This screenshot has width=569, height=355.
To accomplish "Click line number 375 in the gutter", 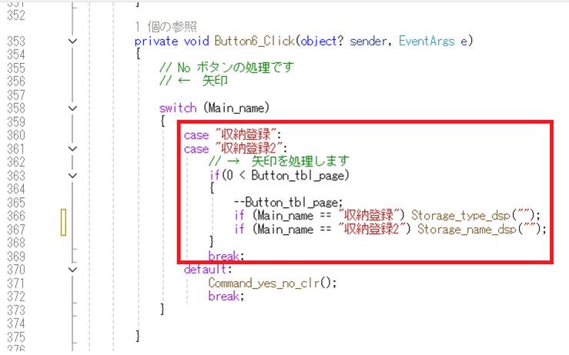I will tap(16, 336).
